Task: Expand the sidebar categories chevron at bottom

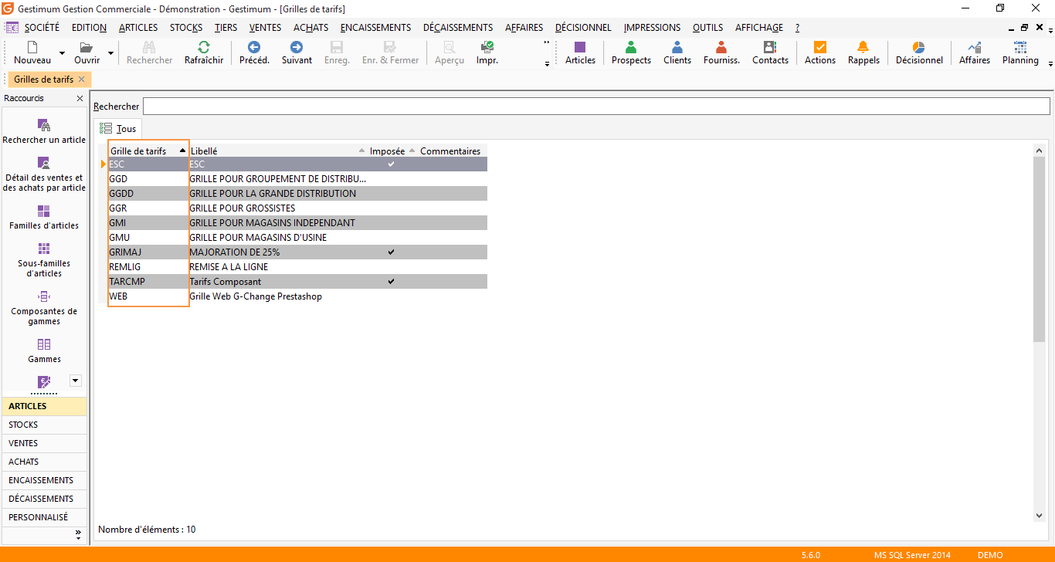Action: click(x=78, y=534)
